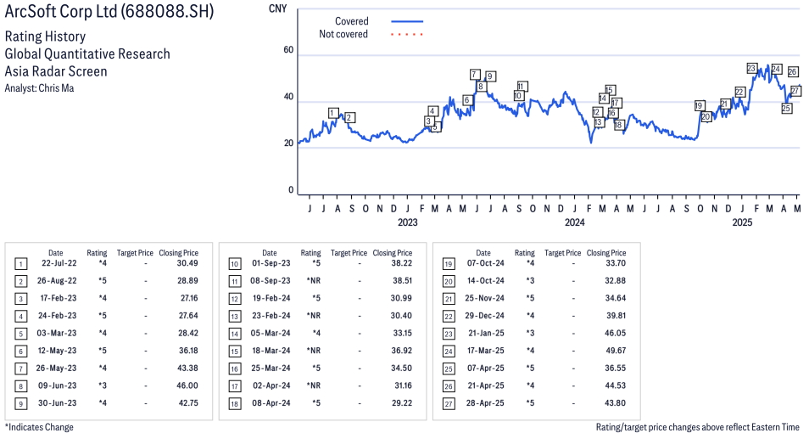This screenshot has height=433, width=809.
Task: Click Closing Price header in third table
Action: click(606, 253)
